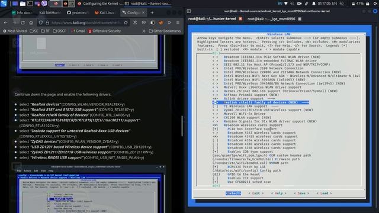
Task: Click the paperclip clipboard tray icon
Action: click(307, 4)
